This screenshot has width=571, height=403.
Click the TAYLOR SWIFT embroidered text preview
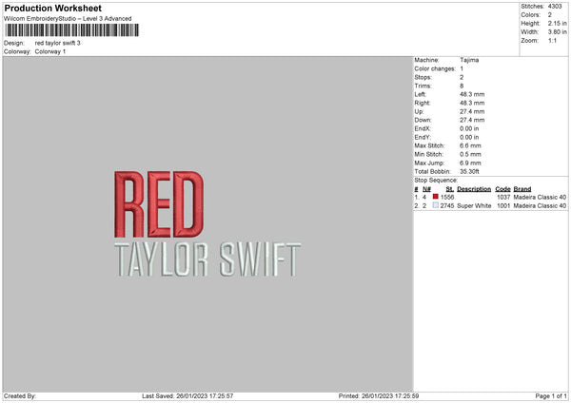[207, 259]
